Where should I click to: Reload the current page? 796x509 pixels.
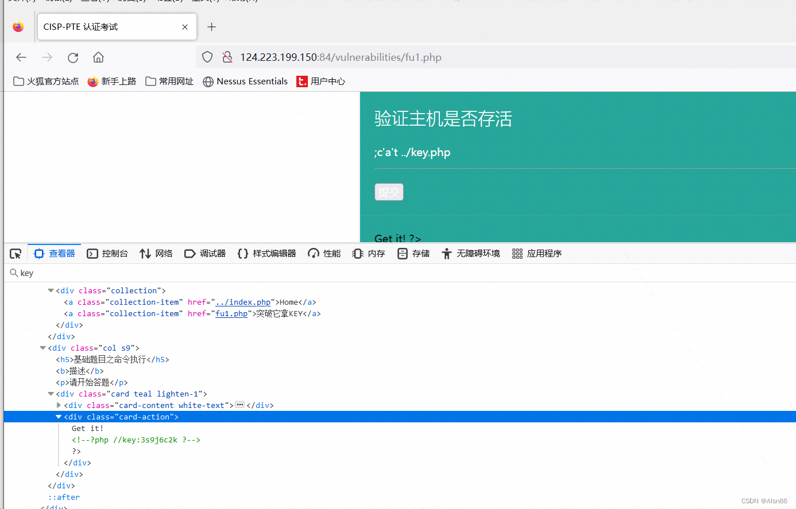pos(73,57)
